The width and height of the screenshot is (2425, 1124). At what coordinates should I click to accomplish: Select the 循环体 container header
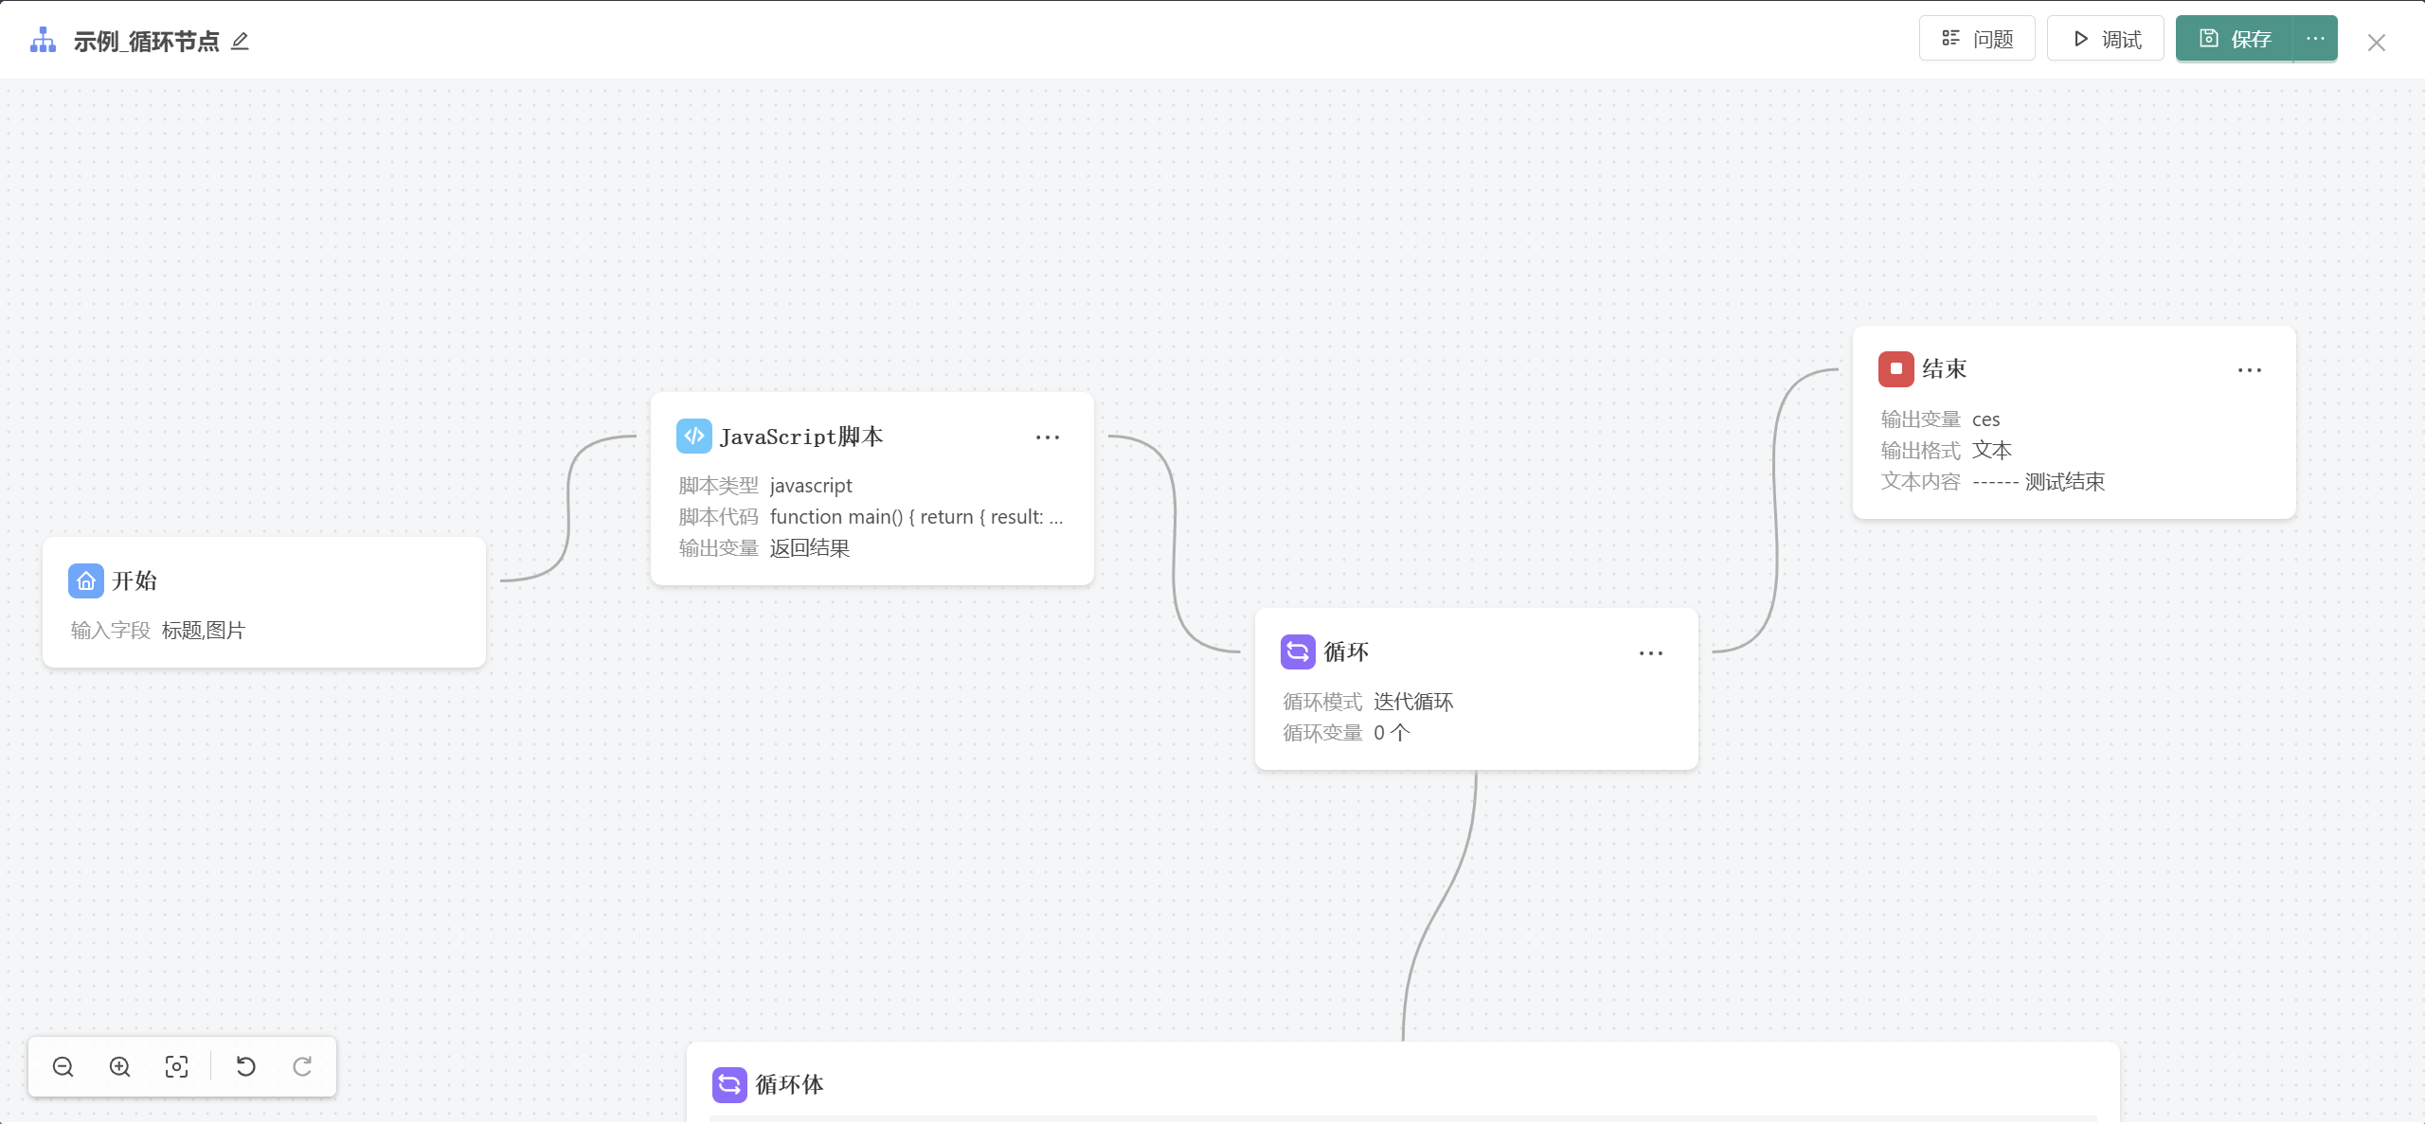(790, 1085)
